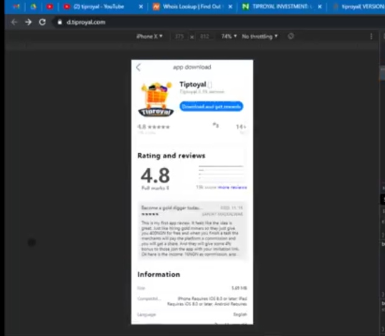
Task: Click the back chevron on app download page
Action: [138, 67]
